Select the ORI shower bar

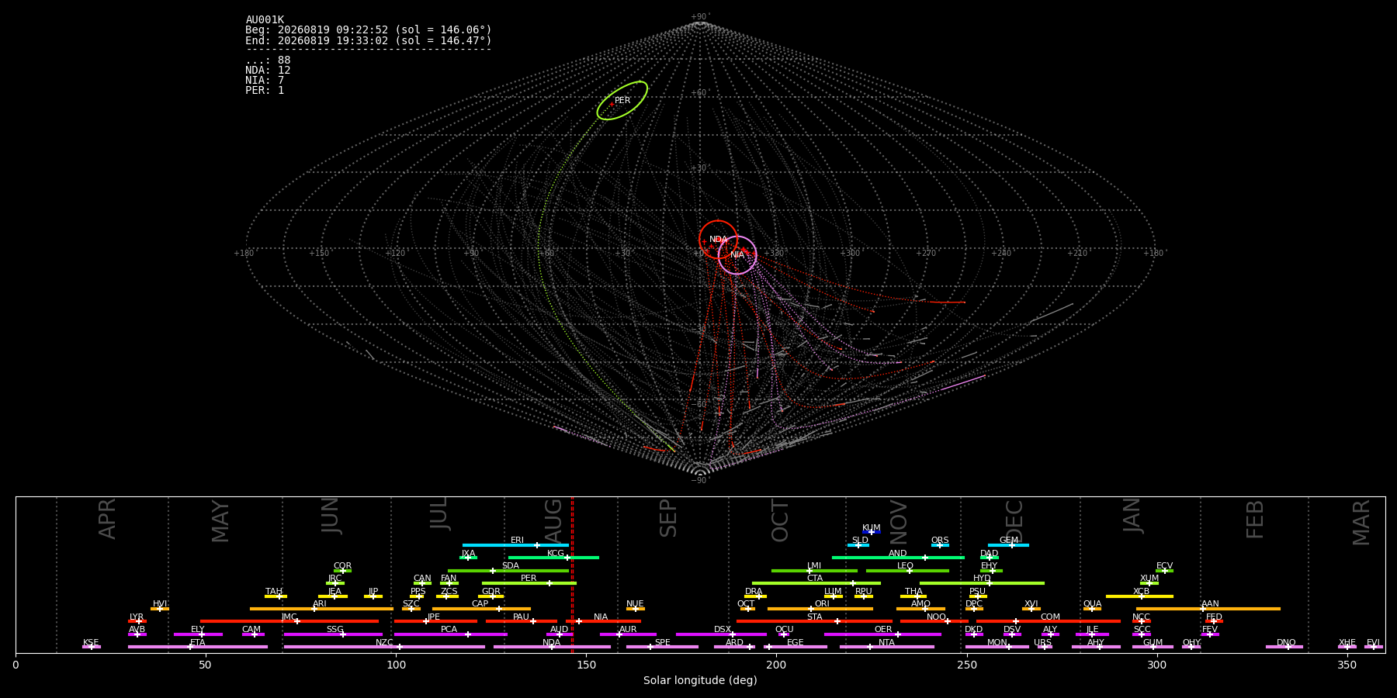coord(820,609)
